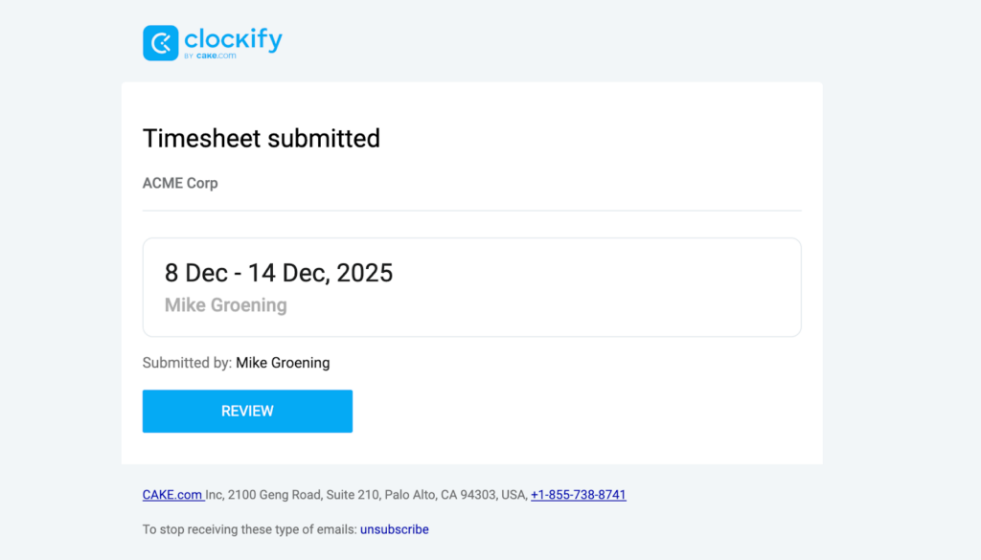Screen dimensions: 981x560
Task: Open the CAKE.com footer link
Action: click(x=172, y=495)
